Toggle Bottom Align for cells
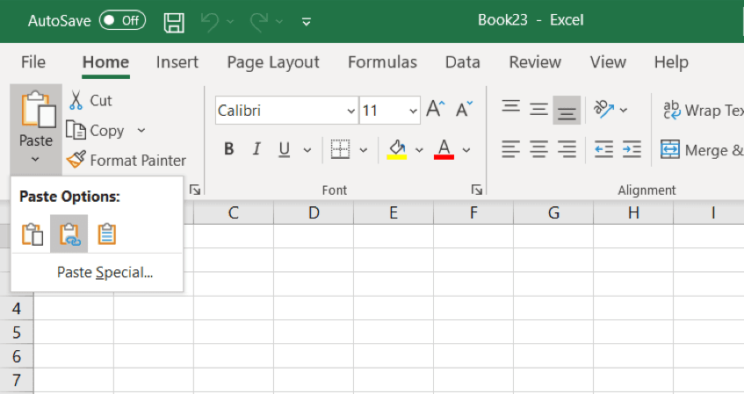The image size is (744, 394). pos(567,110)
